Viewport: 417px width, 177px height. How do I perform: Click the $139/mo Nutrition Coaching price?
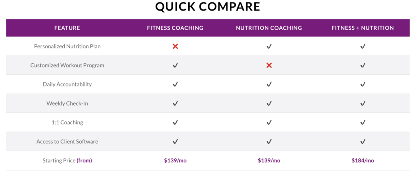click(269, 161)
